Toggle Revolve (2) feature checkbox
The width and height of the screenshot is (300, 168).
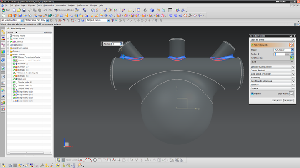[x=14, y=63]
